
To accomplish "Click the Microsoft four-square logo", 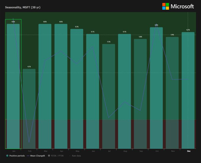I will coord(166,6).
